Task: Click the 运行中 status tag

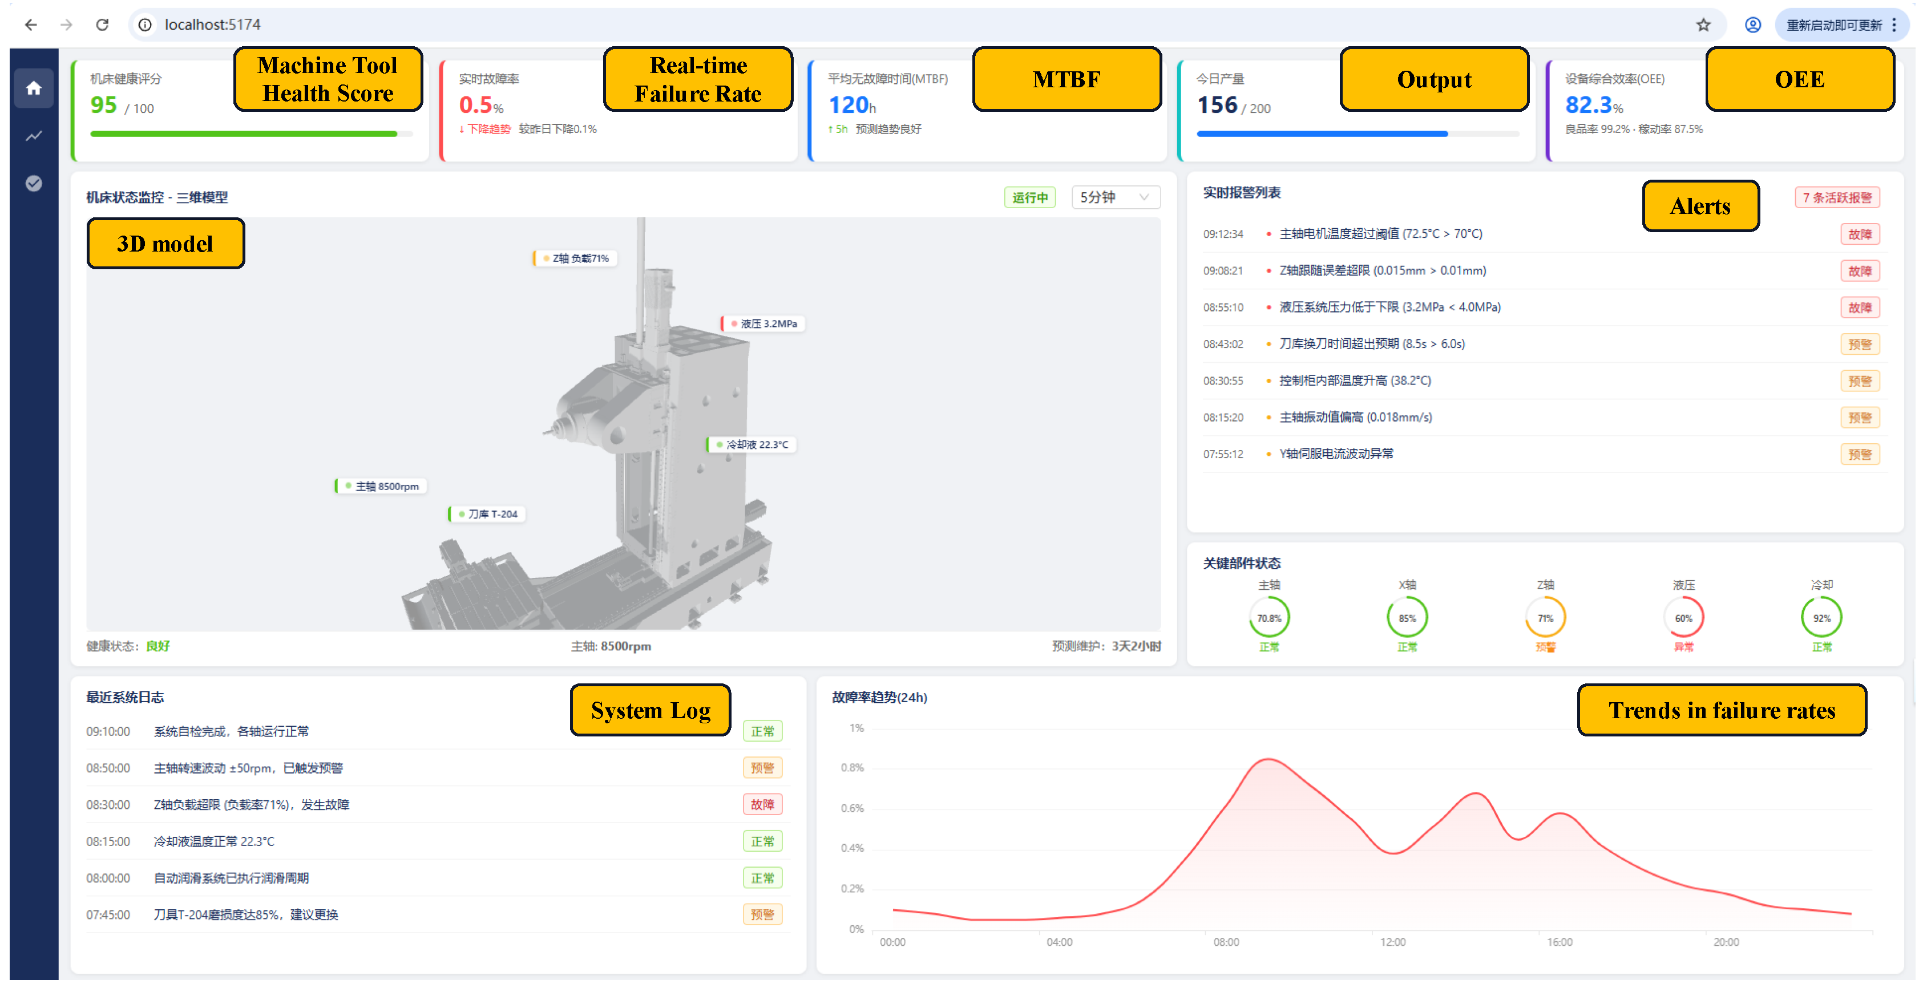Action: (1029, 197)
